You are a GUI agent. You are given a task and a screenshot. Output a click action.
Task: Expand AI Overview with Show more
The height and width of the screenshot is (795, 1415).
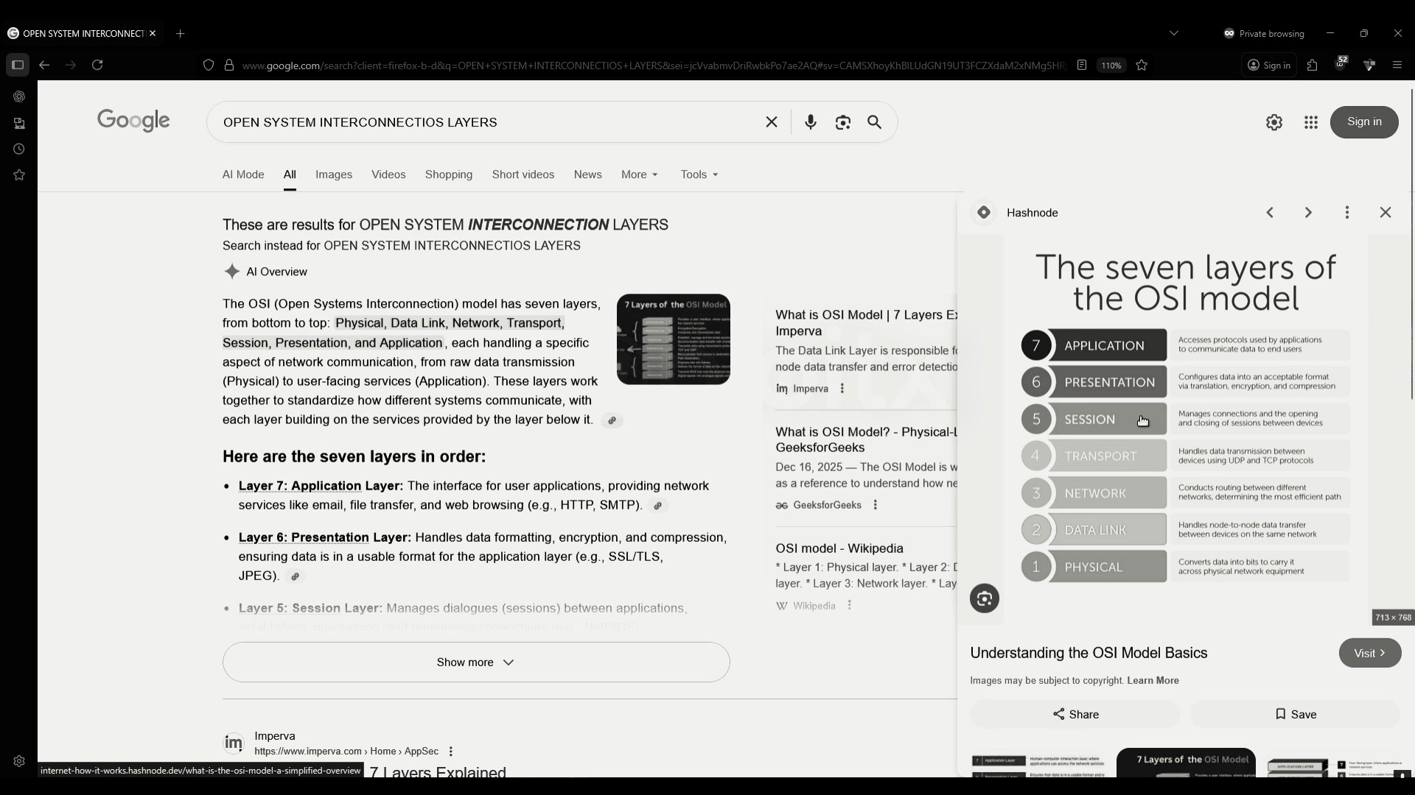tap(476, 662)
